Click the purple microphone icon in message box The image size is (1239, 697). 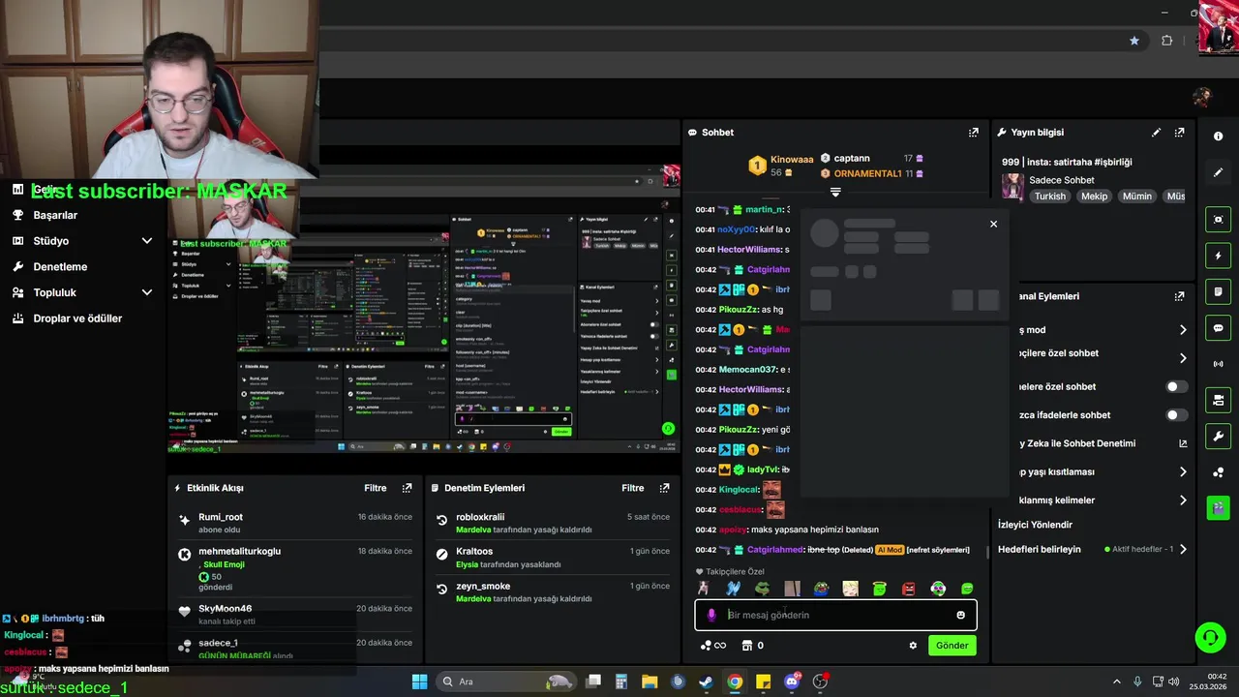tap(711, 615)
